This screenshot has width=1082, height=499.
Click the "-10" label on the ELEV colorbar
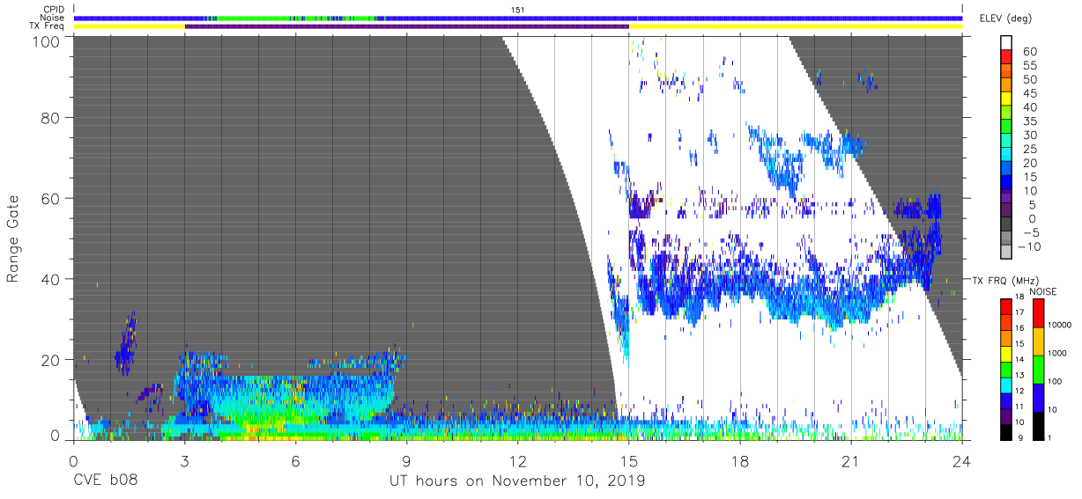[x=1031, y=247]
